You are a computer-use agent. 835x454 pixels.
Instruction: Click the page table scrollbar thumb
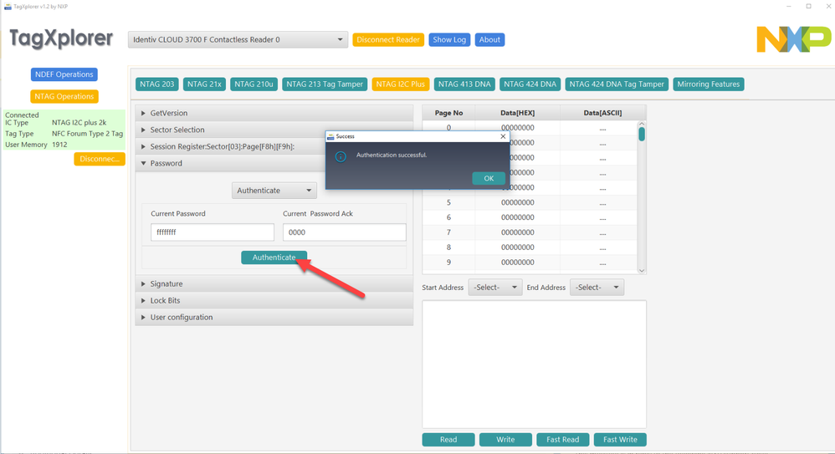(x=642, y=134)
